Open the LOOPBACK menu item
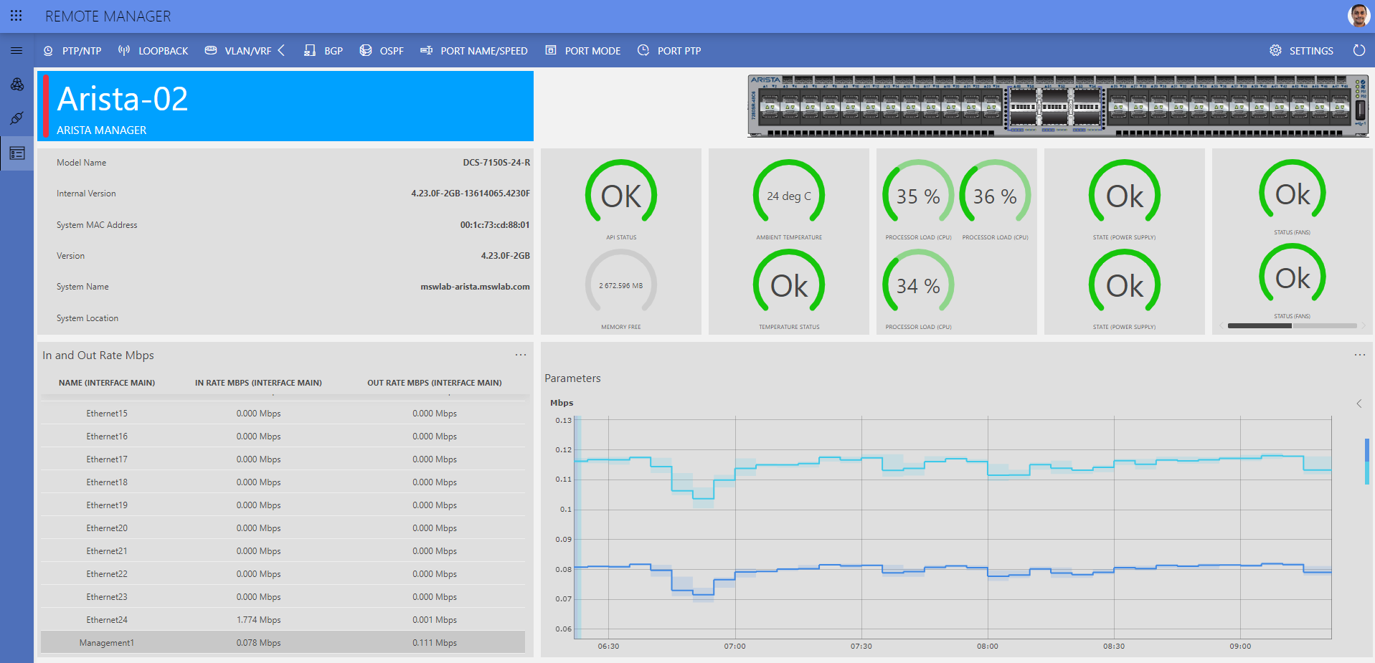This screenshot has width=1375, height=663. 153,51
